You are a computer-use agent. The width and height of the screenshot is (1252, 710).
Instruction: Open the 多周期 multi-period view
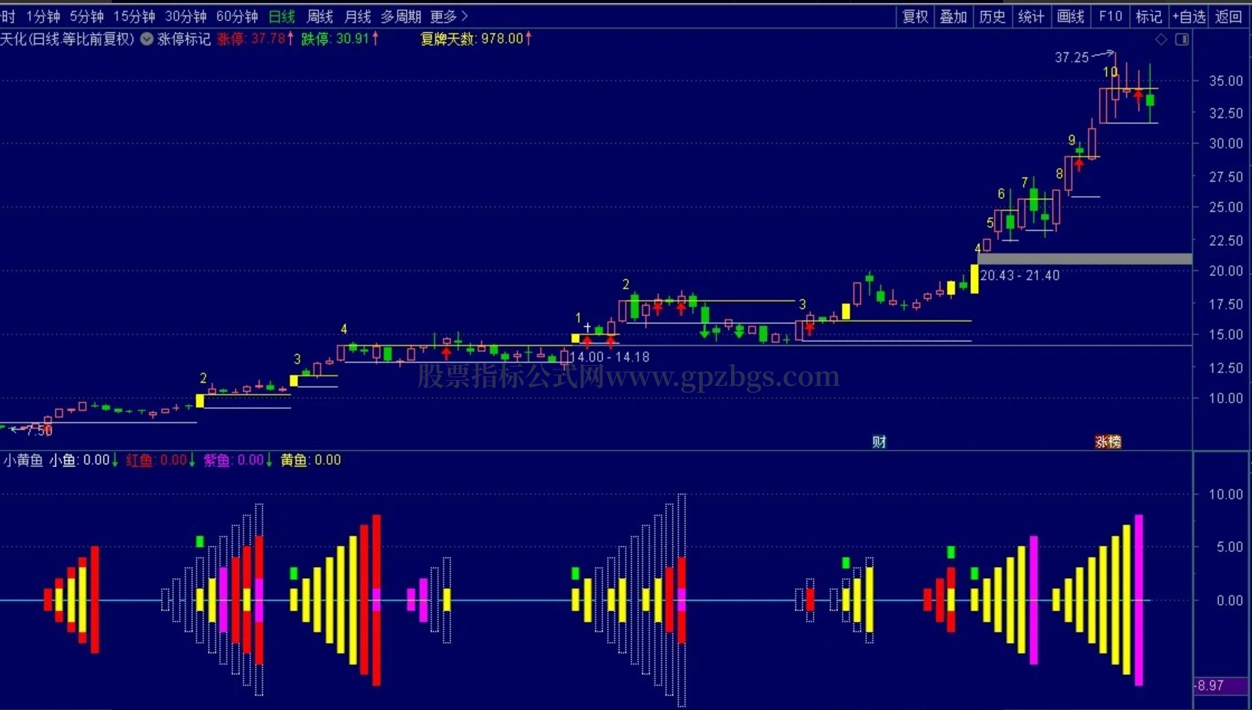tap(401, 16)
